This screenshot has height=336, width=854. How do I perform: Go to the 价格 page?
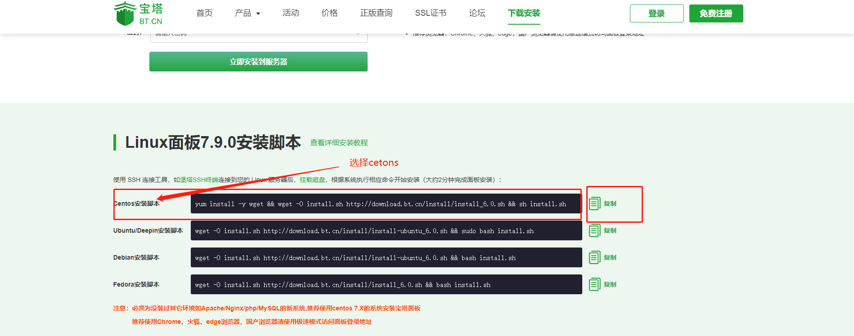(329, 13)
